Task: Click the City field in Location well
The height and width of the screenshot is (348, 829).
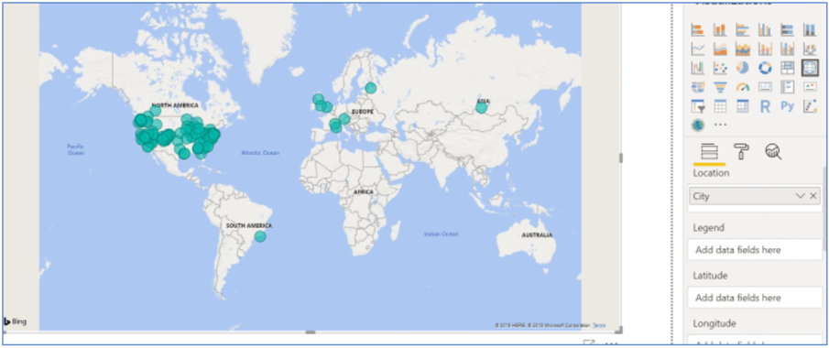Action: click(x=755, y=196)
